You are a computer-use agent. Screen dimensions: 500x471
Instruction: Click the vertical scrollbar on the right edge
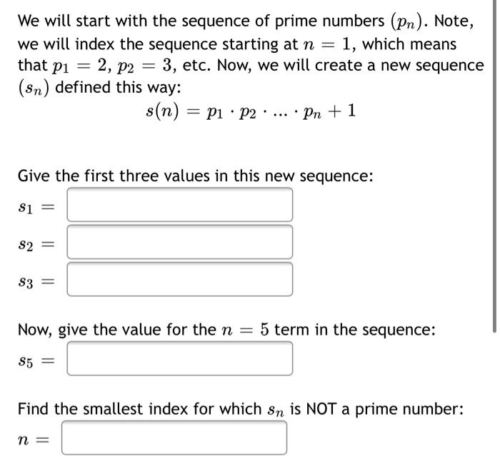[495, 166]
